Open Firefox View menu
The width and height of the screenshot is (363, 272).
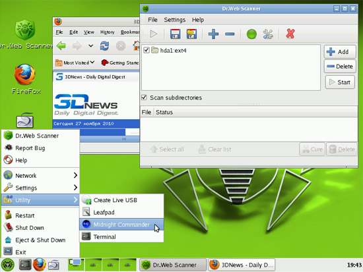click(x=89, y=32)
